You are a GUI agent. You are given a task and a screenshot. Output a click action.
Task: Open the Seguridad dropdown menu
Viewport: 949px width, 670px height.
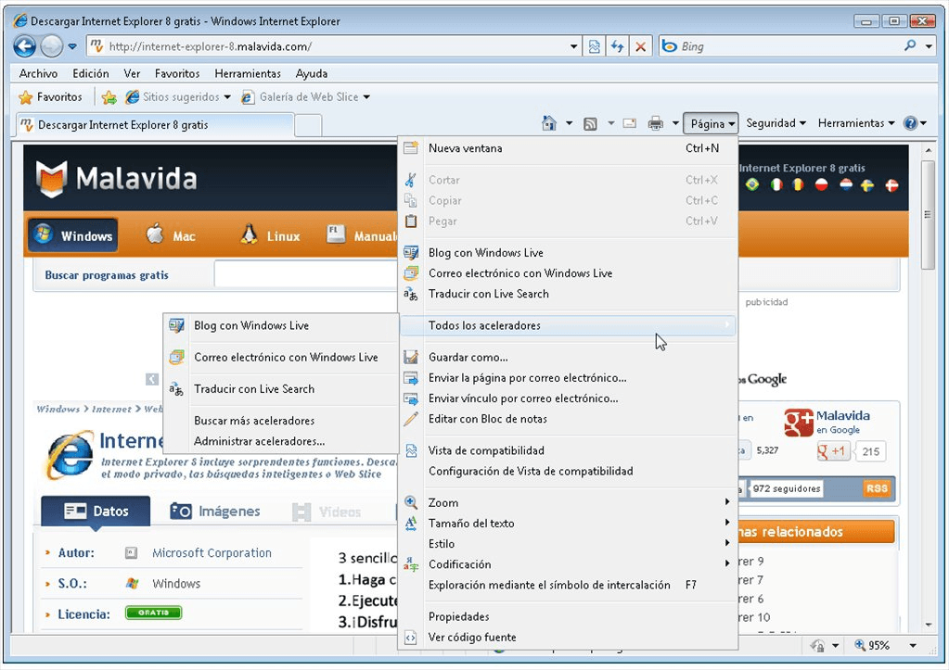click(x=776, y=123)
